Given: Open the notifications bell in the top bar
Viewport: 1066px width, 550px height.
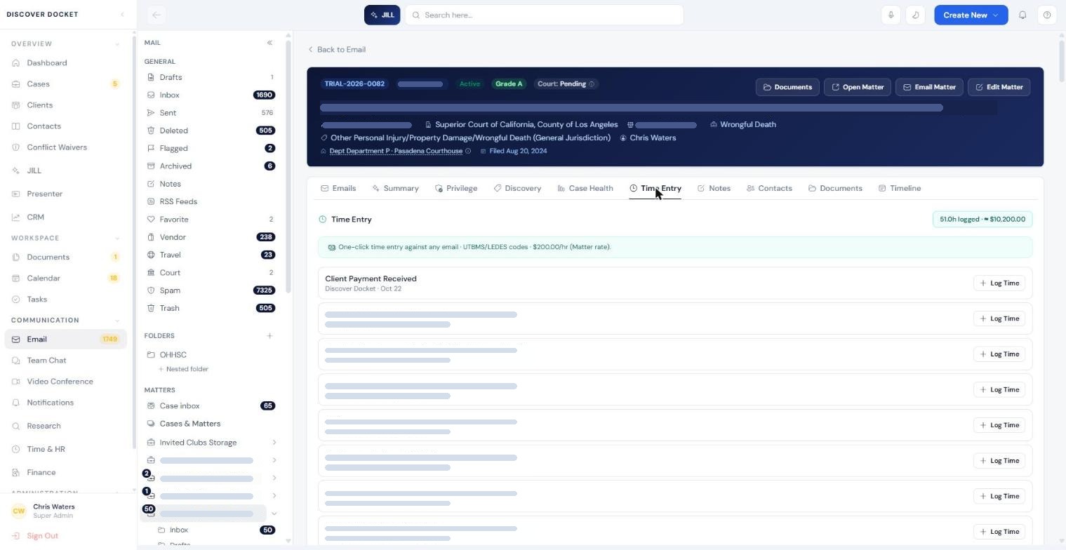Looking at the screenshot, I should 1022,15.
